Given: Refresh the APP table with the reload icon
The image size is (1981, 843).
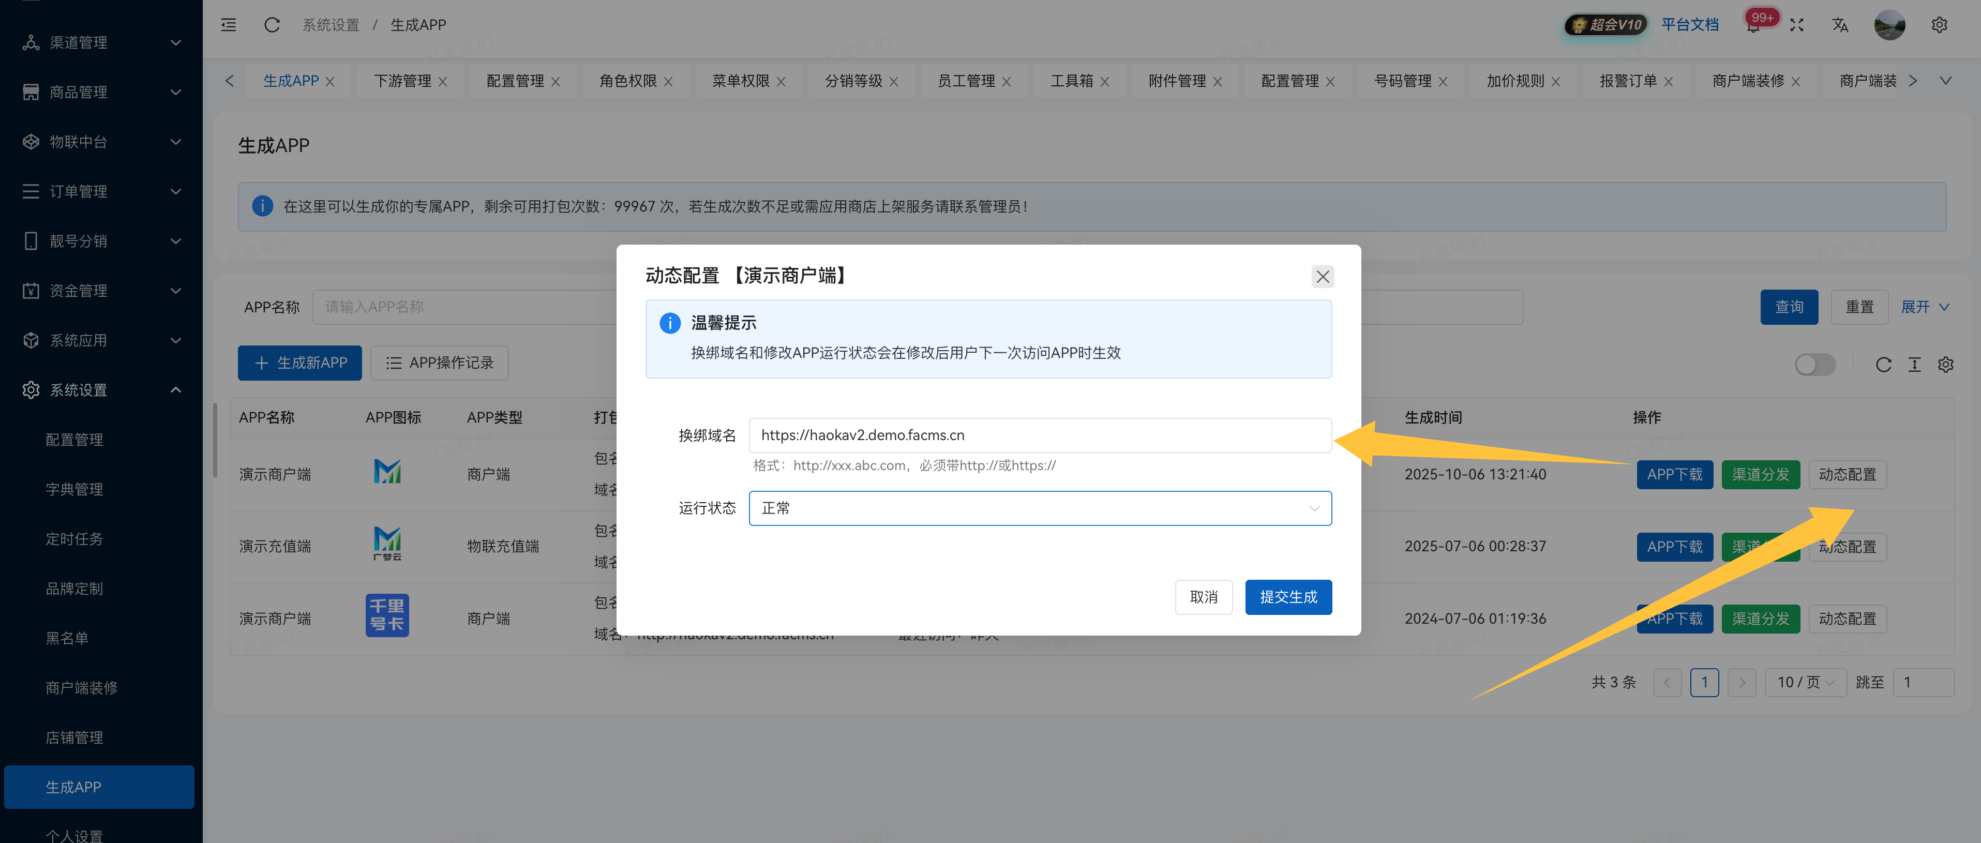Looking at the screenshot, I should click(x=1884, y=365).
